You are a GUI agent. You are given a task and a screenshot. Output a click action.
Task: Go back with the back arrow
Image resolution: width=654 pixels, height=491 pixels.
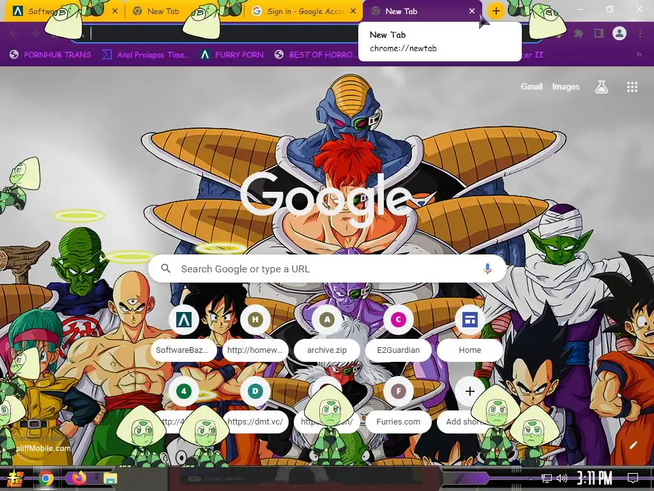click(x=13, y=33)
